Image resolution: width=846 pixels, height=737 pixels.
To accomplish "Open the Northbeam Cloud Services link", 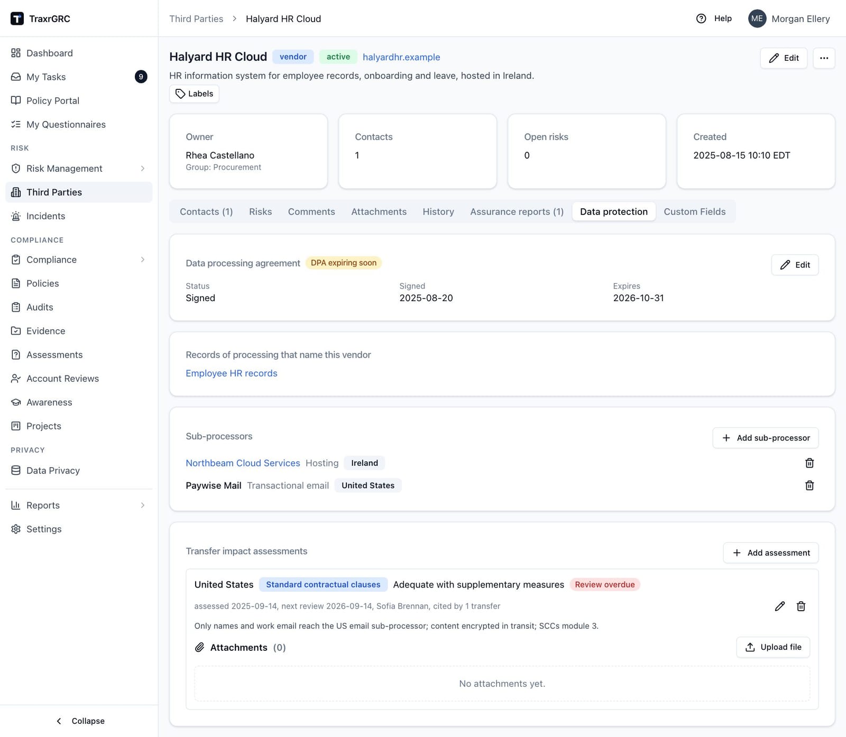I will point(243,463).
